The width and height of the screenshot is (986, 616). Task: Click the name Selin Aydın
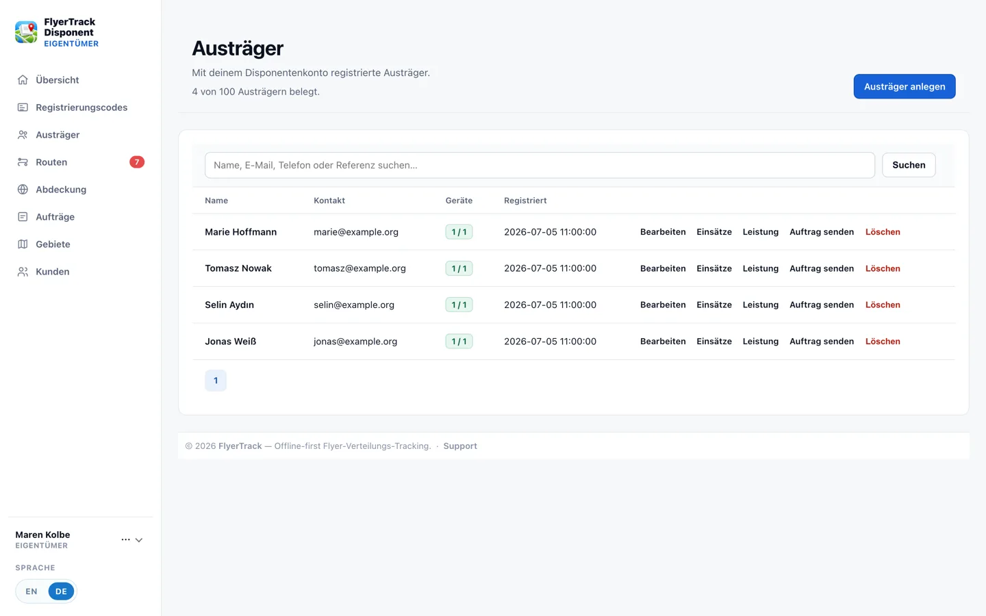click(x=229, y=305)
